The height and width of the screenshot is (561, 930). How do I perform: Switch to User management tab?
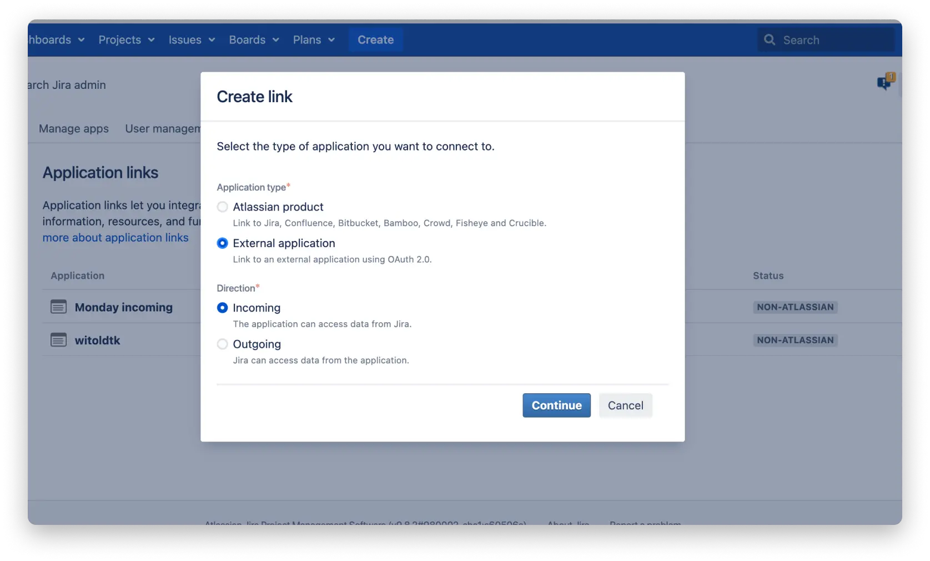(x=163, y=129)
